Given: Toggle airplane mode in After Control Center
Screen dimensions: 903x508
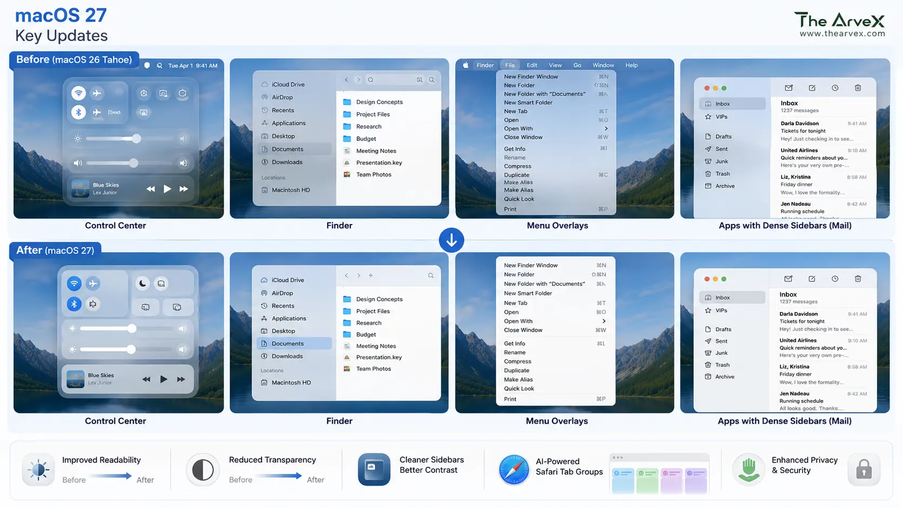Looking at the screenshot, I should (x=93, y=283).
